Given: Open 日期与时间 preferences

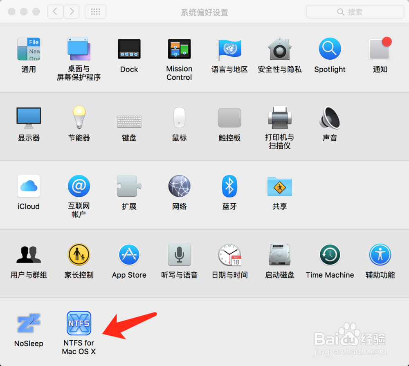Looking at the screenshot, I should point(229,255).
